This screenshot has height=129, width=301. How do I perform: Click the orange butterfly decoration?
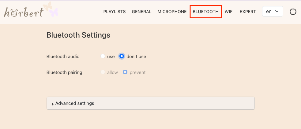[x=47, y=7]
